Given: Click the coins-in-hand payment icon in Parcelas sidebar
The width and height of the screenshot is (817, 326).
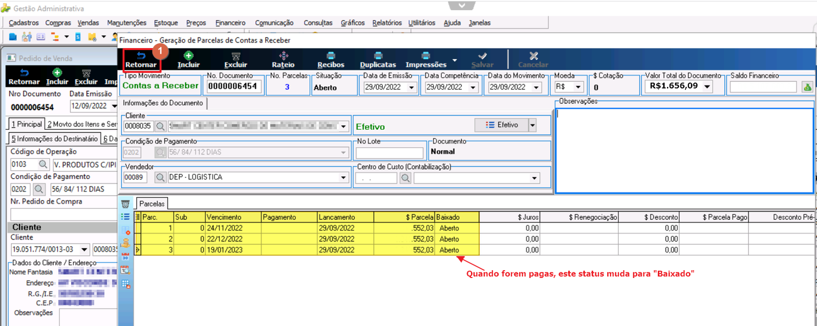Looking at the screenshot, I should point(125,243).
